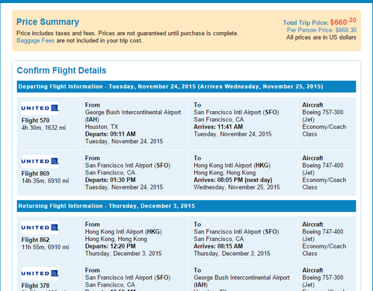This screenshot has height=291, width=373.
Task: Select the Total Trip Price amount
Action: click(x=343, y=22)
